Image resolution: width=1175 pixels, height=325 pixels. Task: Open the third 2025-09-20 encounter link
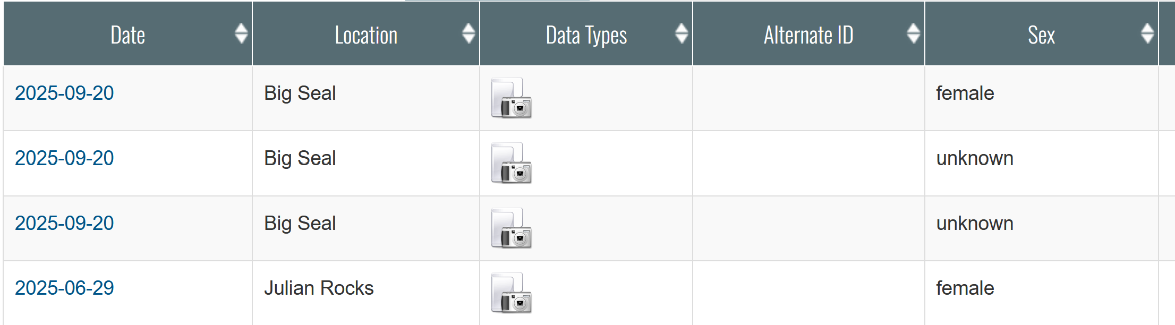click(x=64, y=224)
